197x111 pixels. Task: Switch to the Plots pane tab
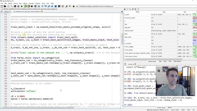click(x=165, y=61)
